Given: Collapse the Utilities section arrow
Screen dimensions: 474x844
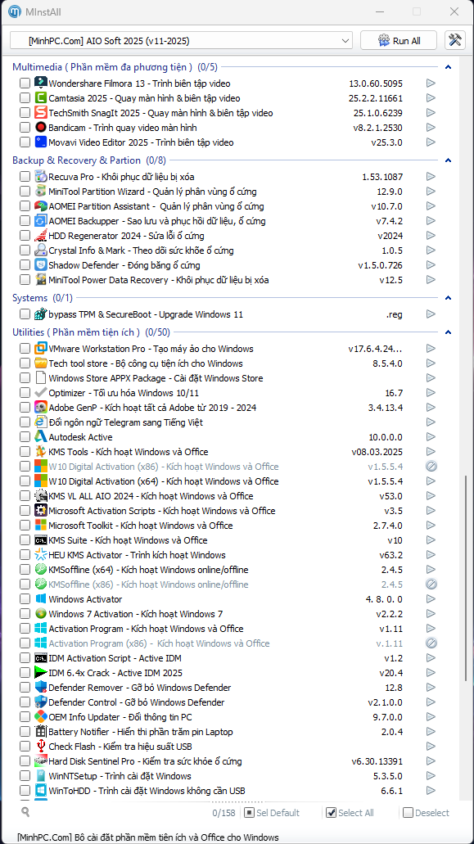Looking at the screenshot, I should tap(448, 332).
